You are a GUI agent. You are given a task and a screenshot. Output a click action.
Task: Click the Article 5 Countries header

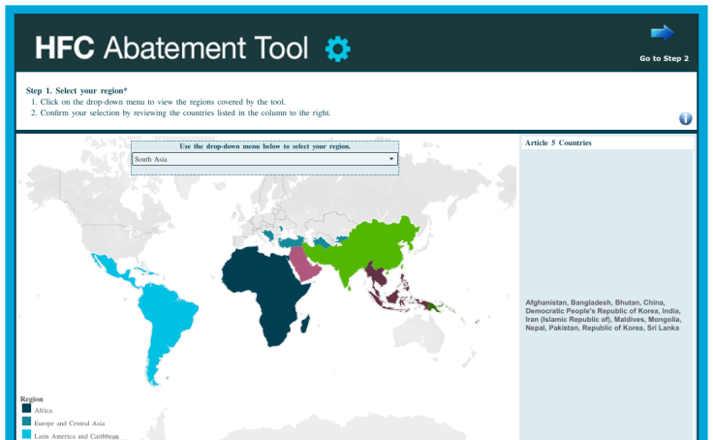click(558, 143)
